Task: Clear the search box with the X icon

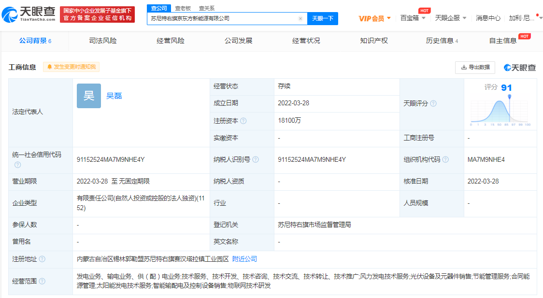Action: 300,19
